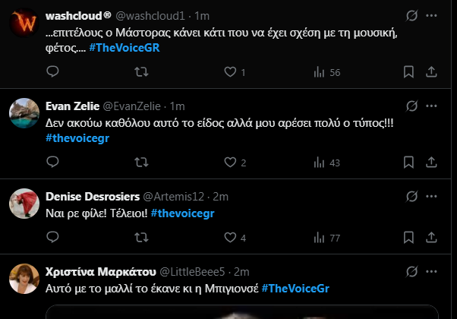
Task: Share Denise Desrosiers' tweet
Action: [431, 238]
